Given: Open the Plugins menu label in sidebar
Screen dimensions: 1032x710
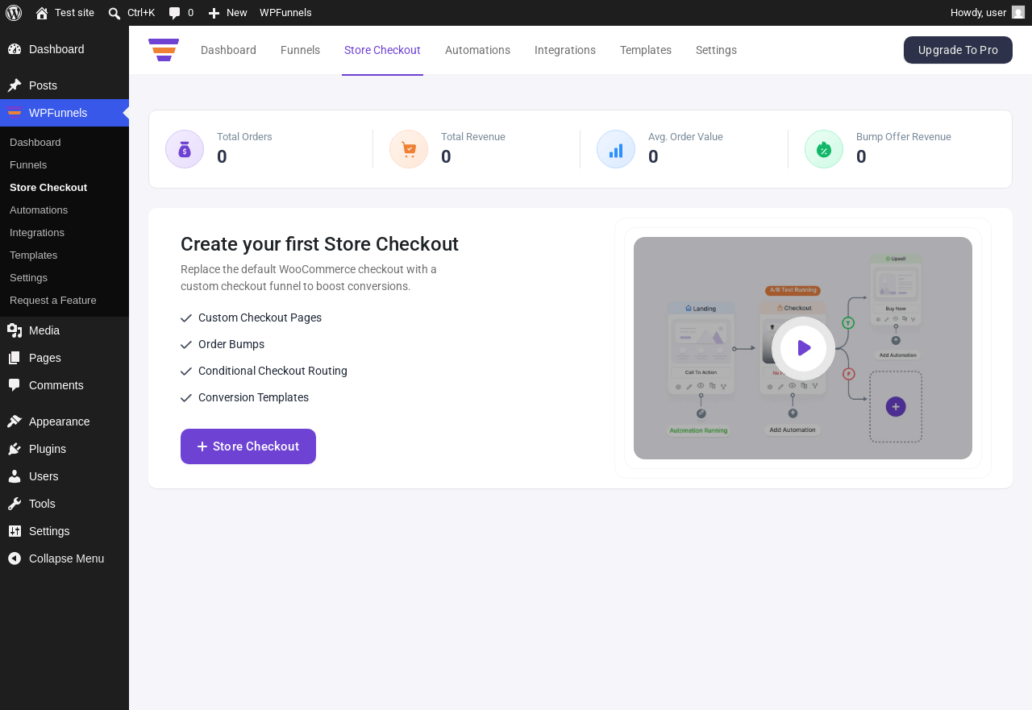Looking at the screenshot, I should pos(48,449).
